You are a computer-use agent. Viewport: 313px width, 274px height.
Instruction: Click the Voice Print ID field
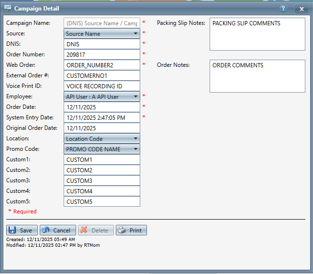click(x=101, y=86)
